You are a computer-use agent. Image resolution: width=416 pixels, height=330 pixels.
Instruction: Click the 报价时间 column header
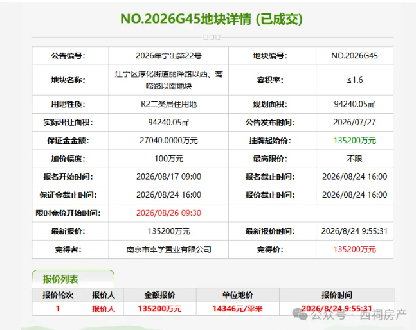pyautogui.click(x=337, y=295)
